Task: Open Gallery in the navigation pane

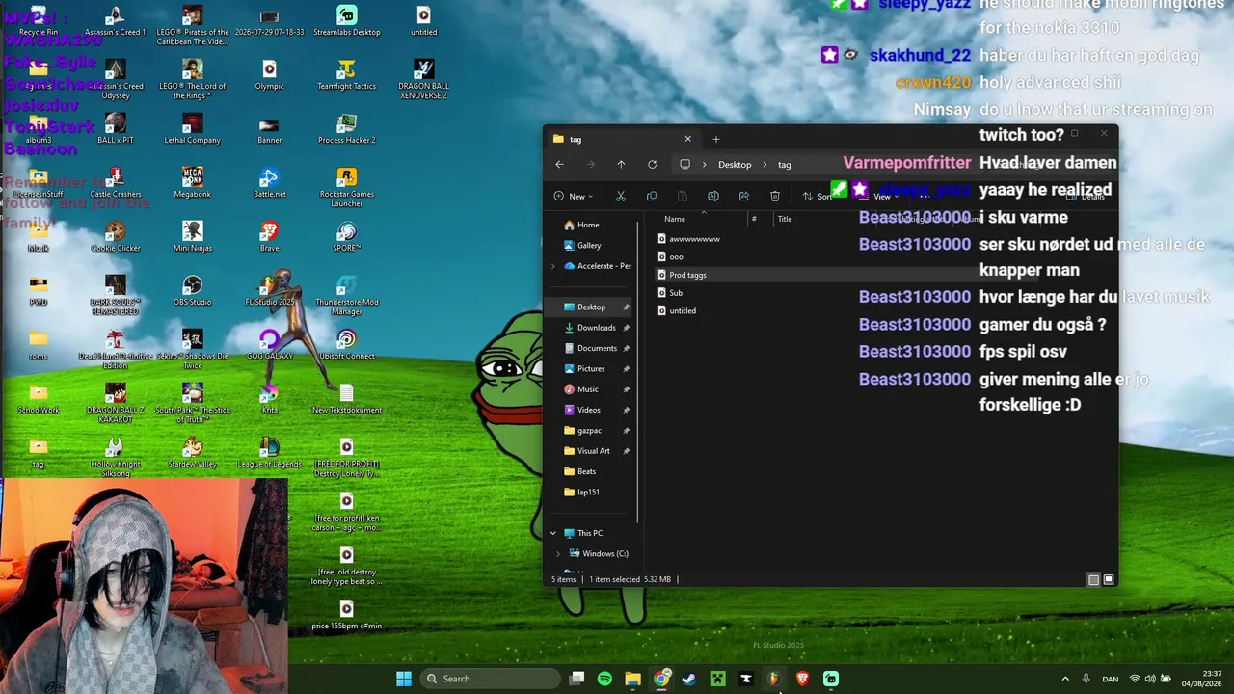Action: [x=589, y=246]
